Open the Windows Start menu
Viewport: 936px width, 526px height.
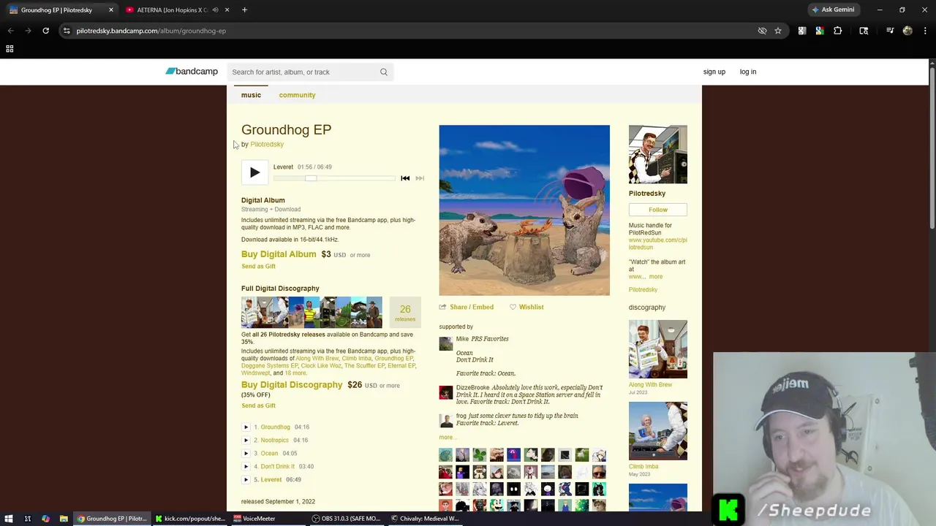coord(9,519)
